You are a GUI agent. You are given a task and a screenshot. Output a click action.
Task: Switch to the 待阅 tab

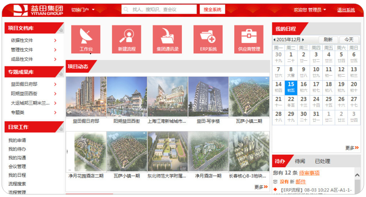coord(300,161)
